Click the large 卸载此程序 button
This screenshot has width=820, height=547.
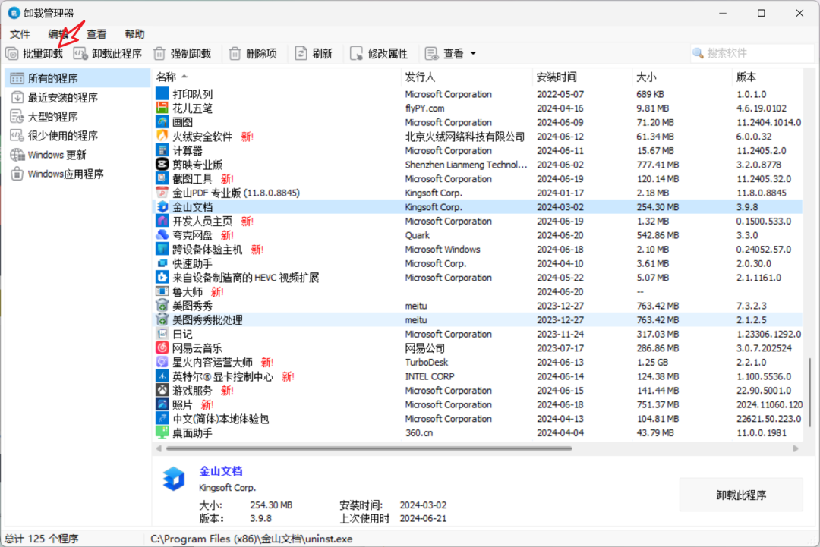pyautogui.click(x=740, y=495)
